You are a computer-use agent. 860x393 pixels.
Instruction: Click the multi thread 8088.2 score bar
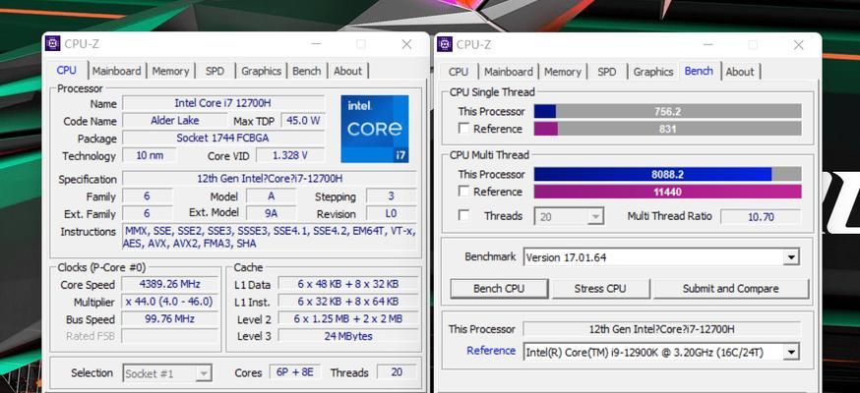tap(667, 174)
